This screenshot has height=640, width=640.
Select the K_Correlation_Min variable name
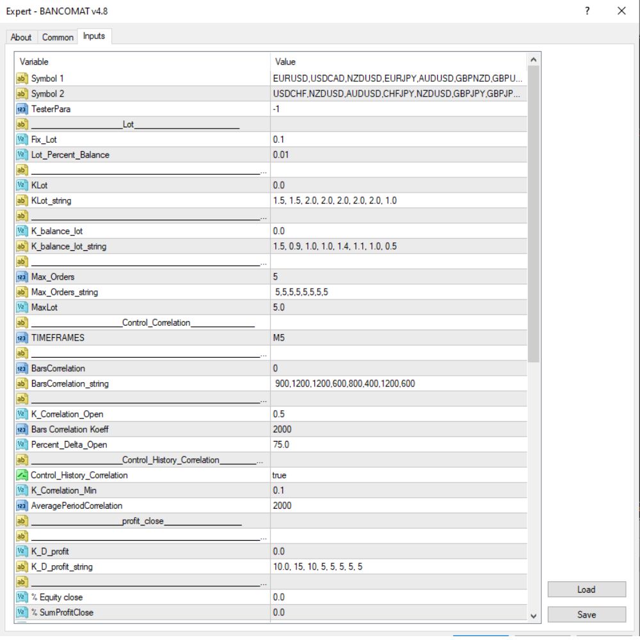click(63, 490)
